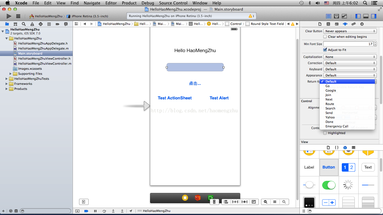Open the Find navigator magnifier icon
This screenshot has width=383, height=215.
(24, 24)
